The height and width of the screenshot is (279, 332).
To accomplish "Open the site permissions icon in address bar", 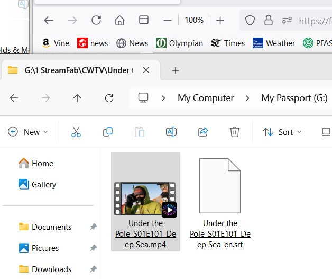I will [287, 20].
